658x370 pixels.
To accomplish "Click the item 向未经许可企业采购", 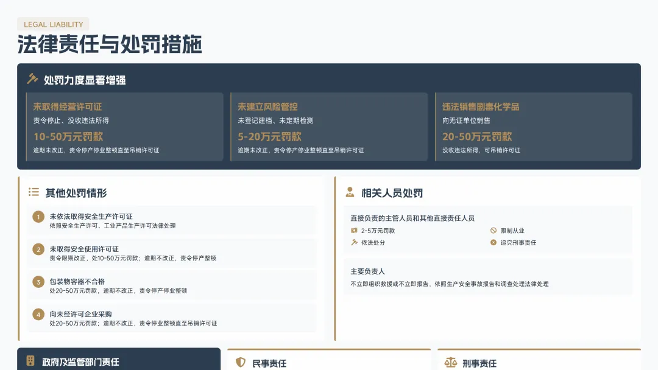I will point(80,314).
